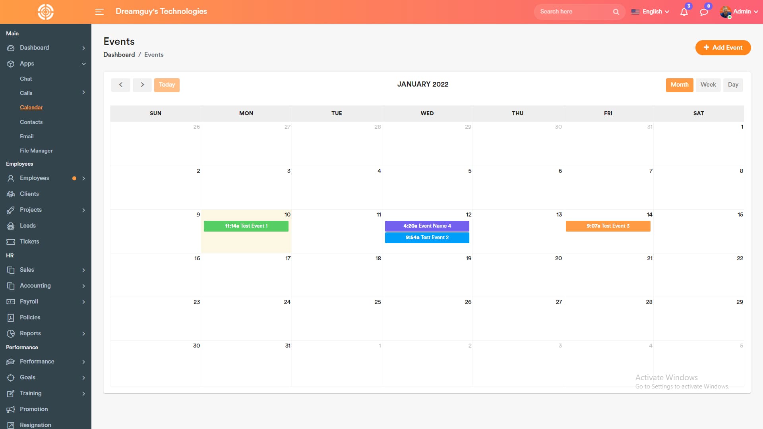This screenshot has width=763, height=429.
Task: Open Clients from the sidebar
Action: tap(29, 194)
